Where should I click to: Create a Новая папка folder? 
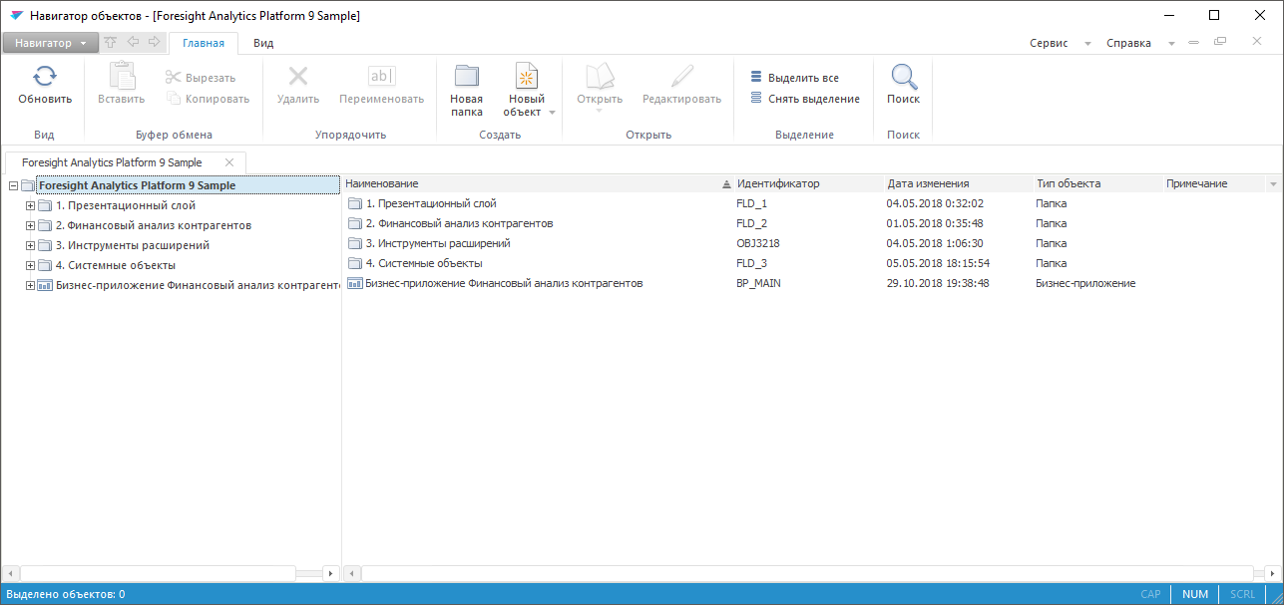point(466,90)
